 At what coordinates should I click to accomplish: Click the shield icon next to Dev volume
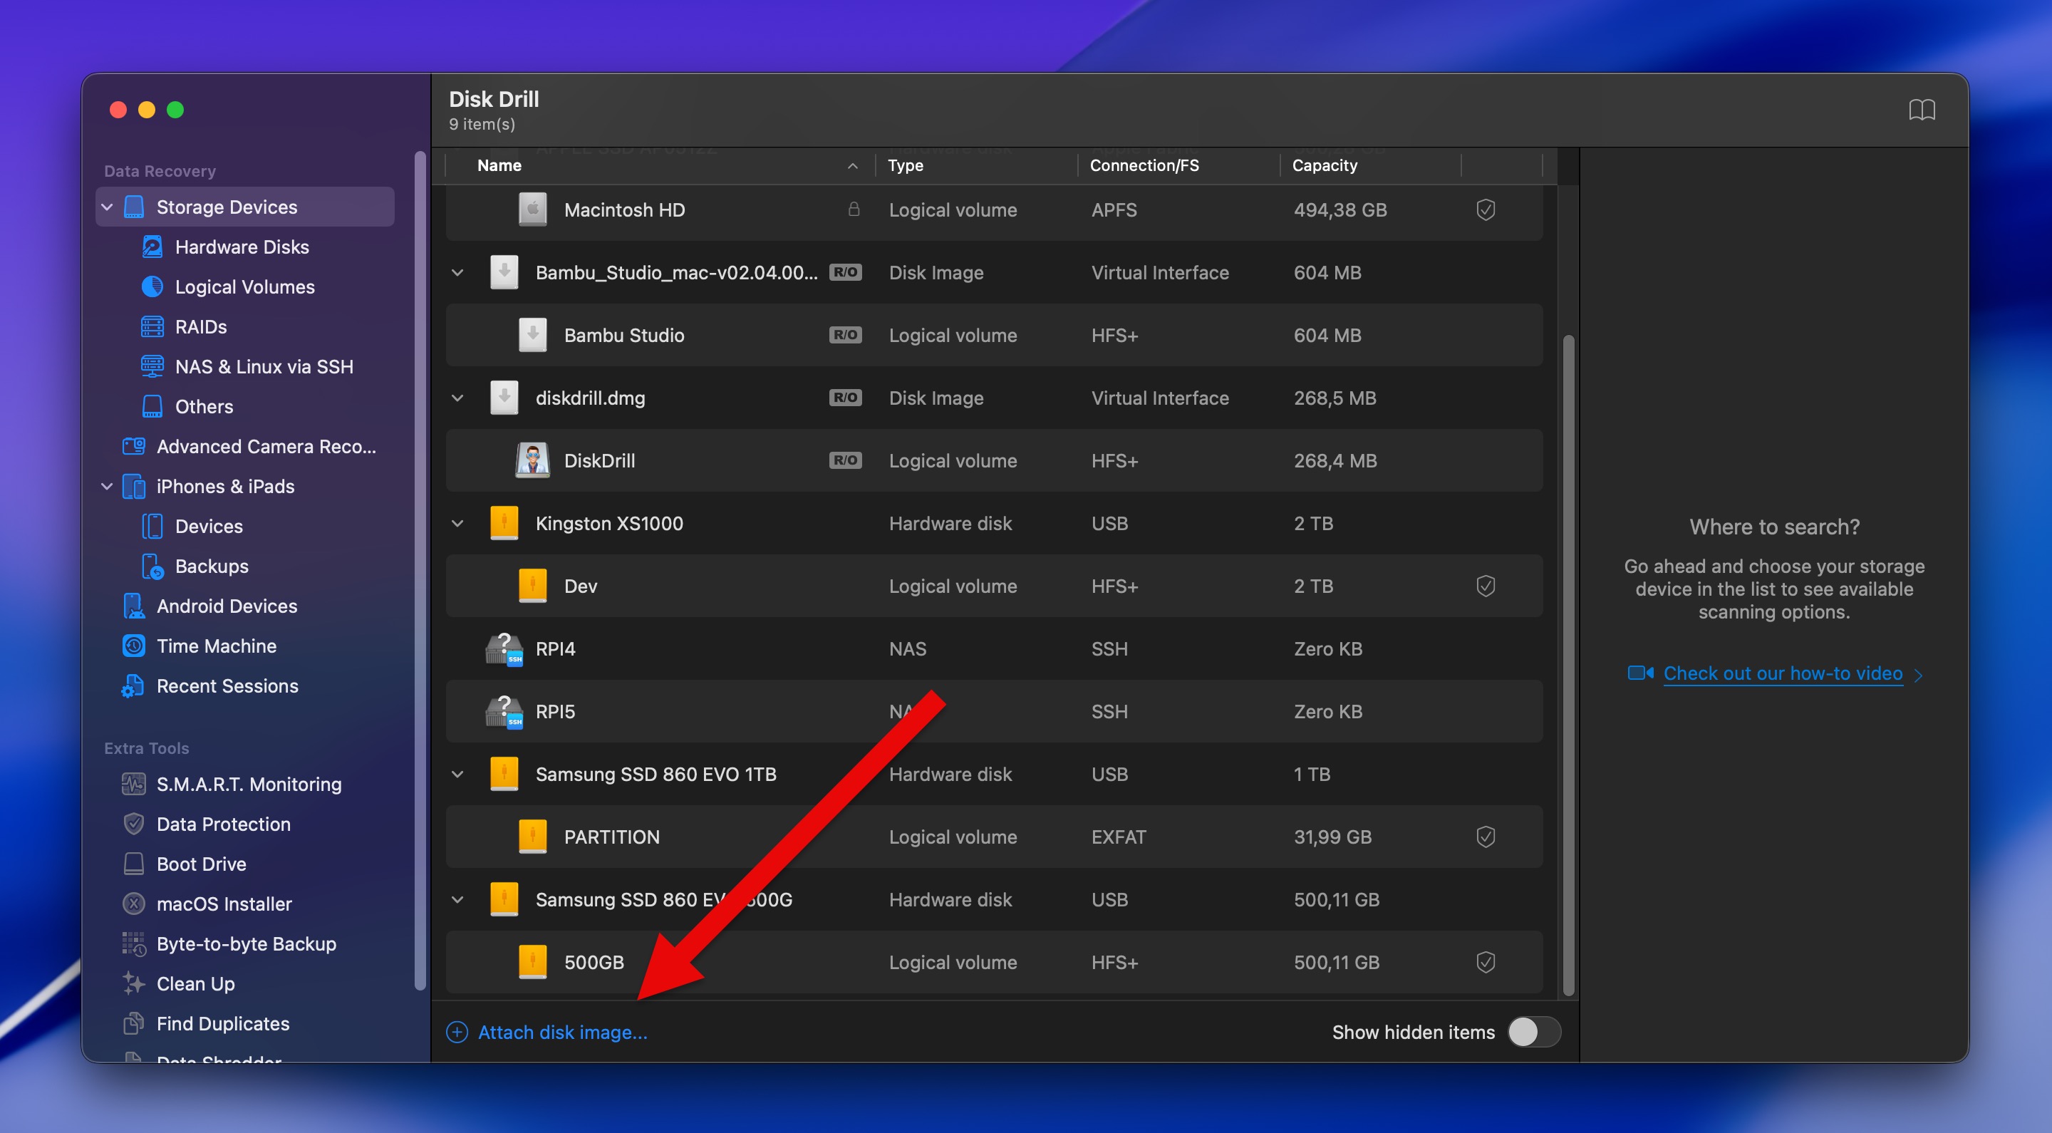(x=1485, y=586)
